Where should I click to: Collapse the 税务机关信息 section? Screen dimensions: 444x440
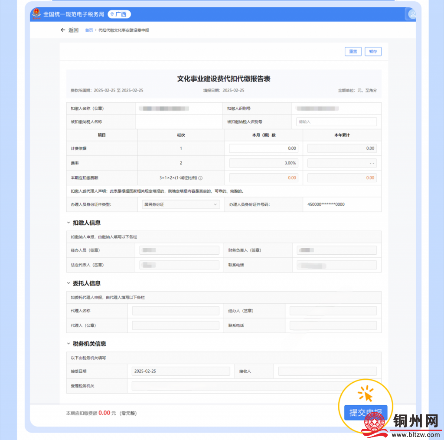pos(68,344)
